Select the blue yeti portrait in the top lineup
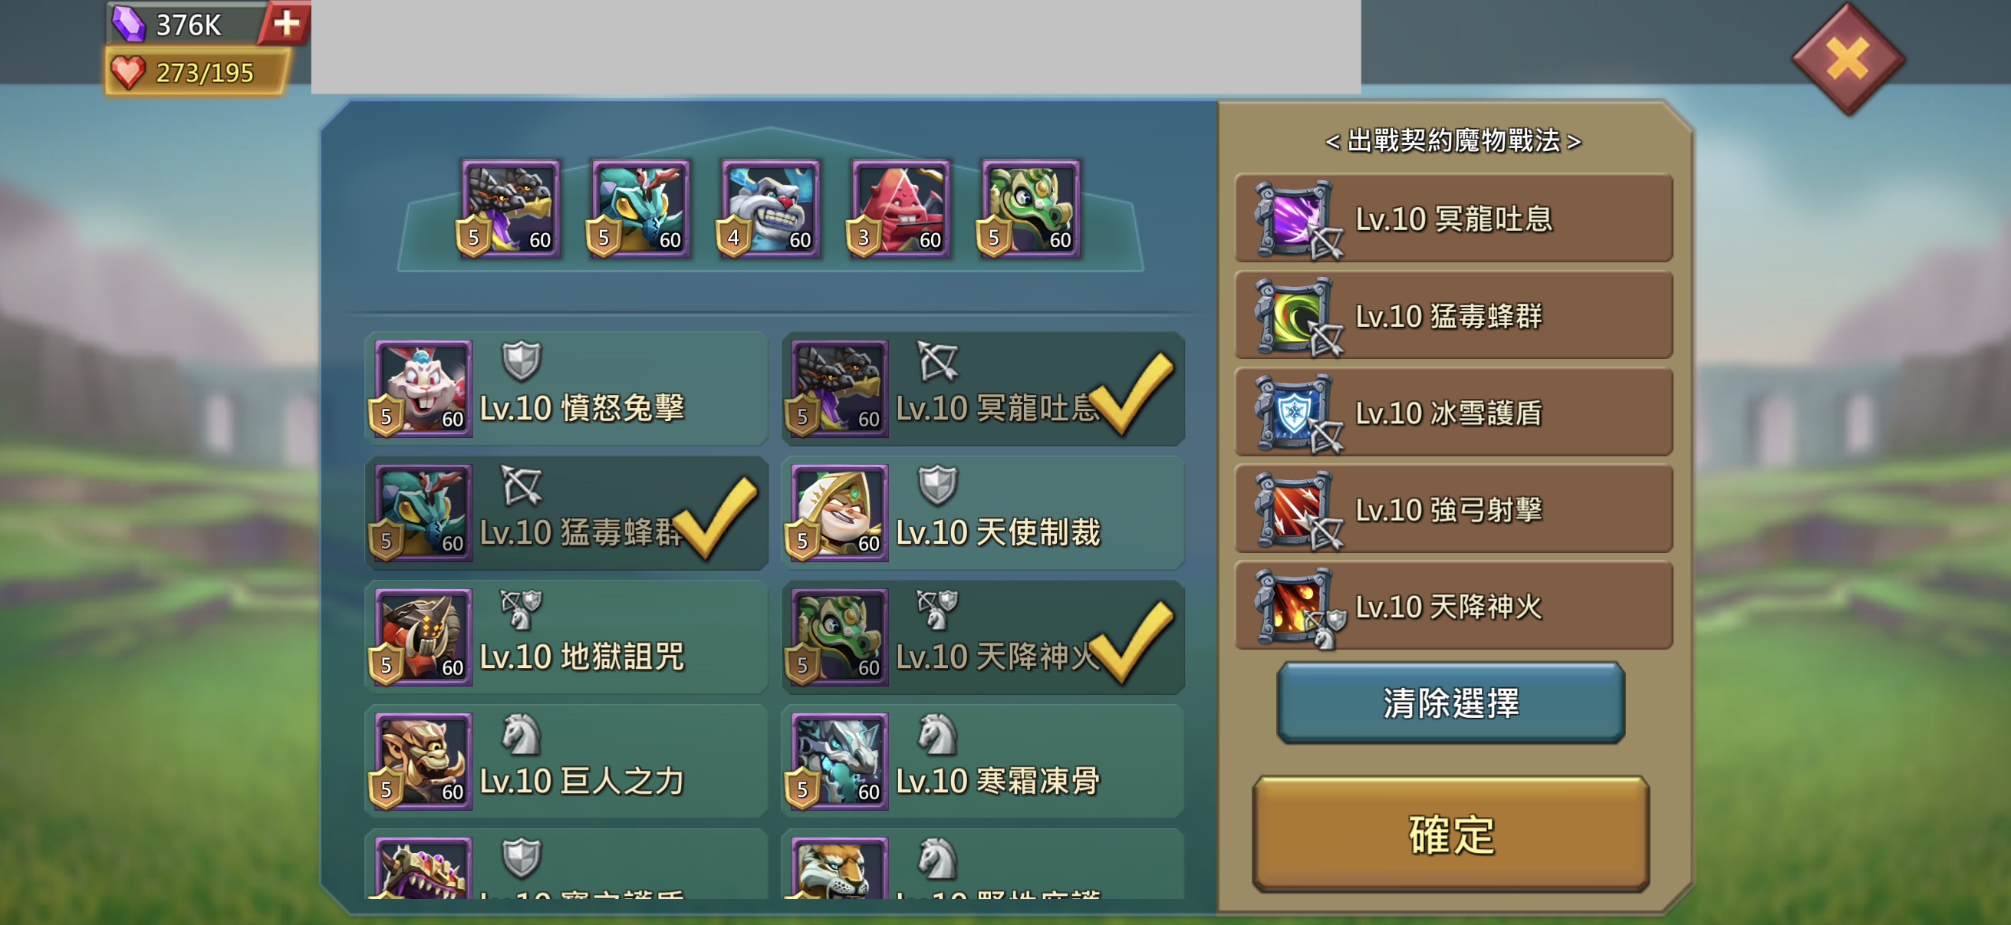This screenshot has height=925, width=2011. click(770, 208)
